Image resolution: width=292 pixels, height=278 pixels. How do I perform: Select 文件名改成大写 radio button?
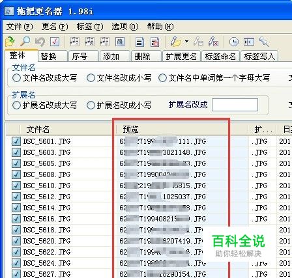pyautogui.click(x=17, y=78)
